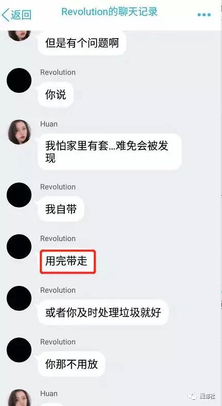222x406 pixels.
Task: Open the three-dot more options menu
Action: tap(204, 15)
